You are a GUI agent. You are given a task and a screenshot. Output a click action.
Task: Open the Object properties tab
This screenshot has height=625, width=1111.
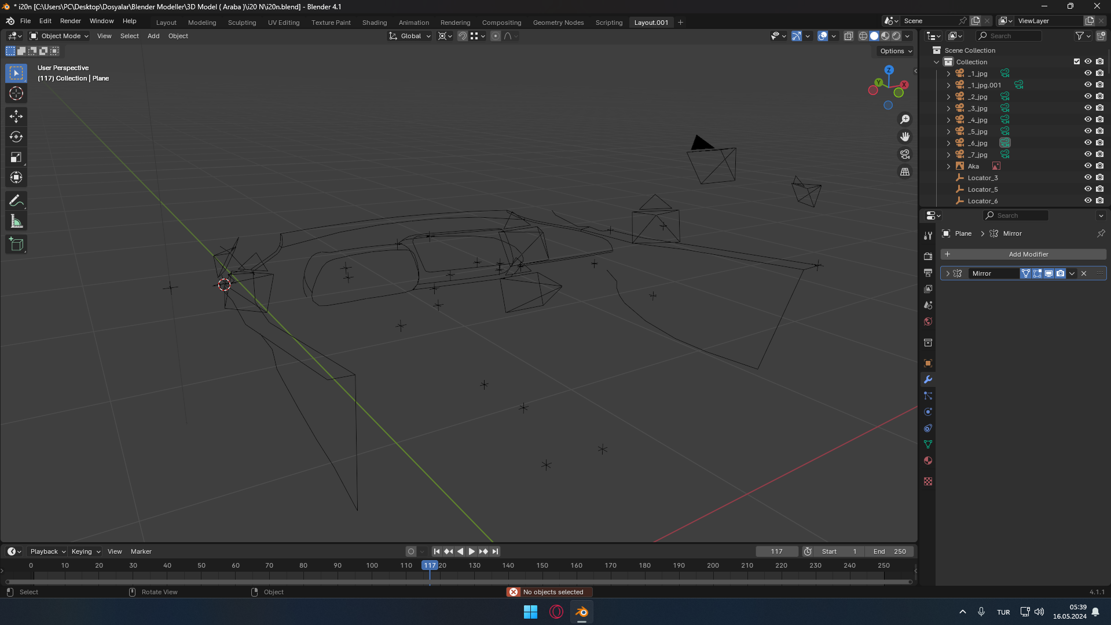pyautogui.click(x=928, y=363)
